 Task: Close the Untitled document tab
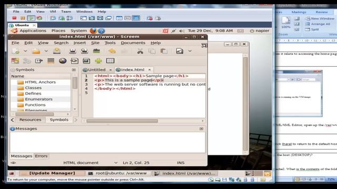coord(111,70)
